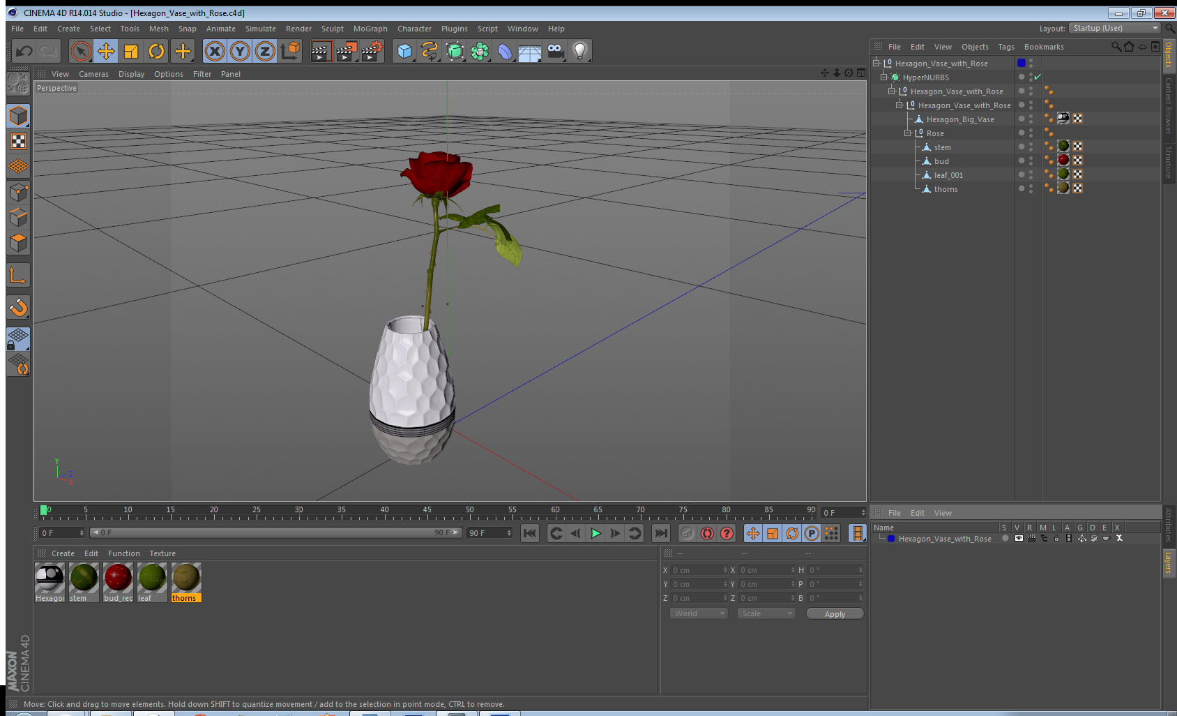Toggle Enable Axis mode icon
The height and width of the screenshot is (716, 1177).
[18, 276]
